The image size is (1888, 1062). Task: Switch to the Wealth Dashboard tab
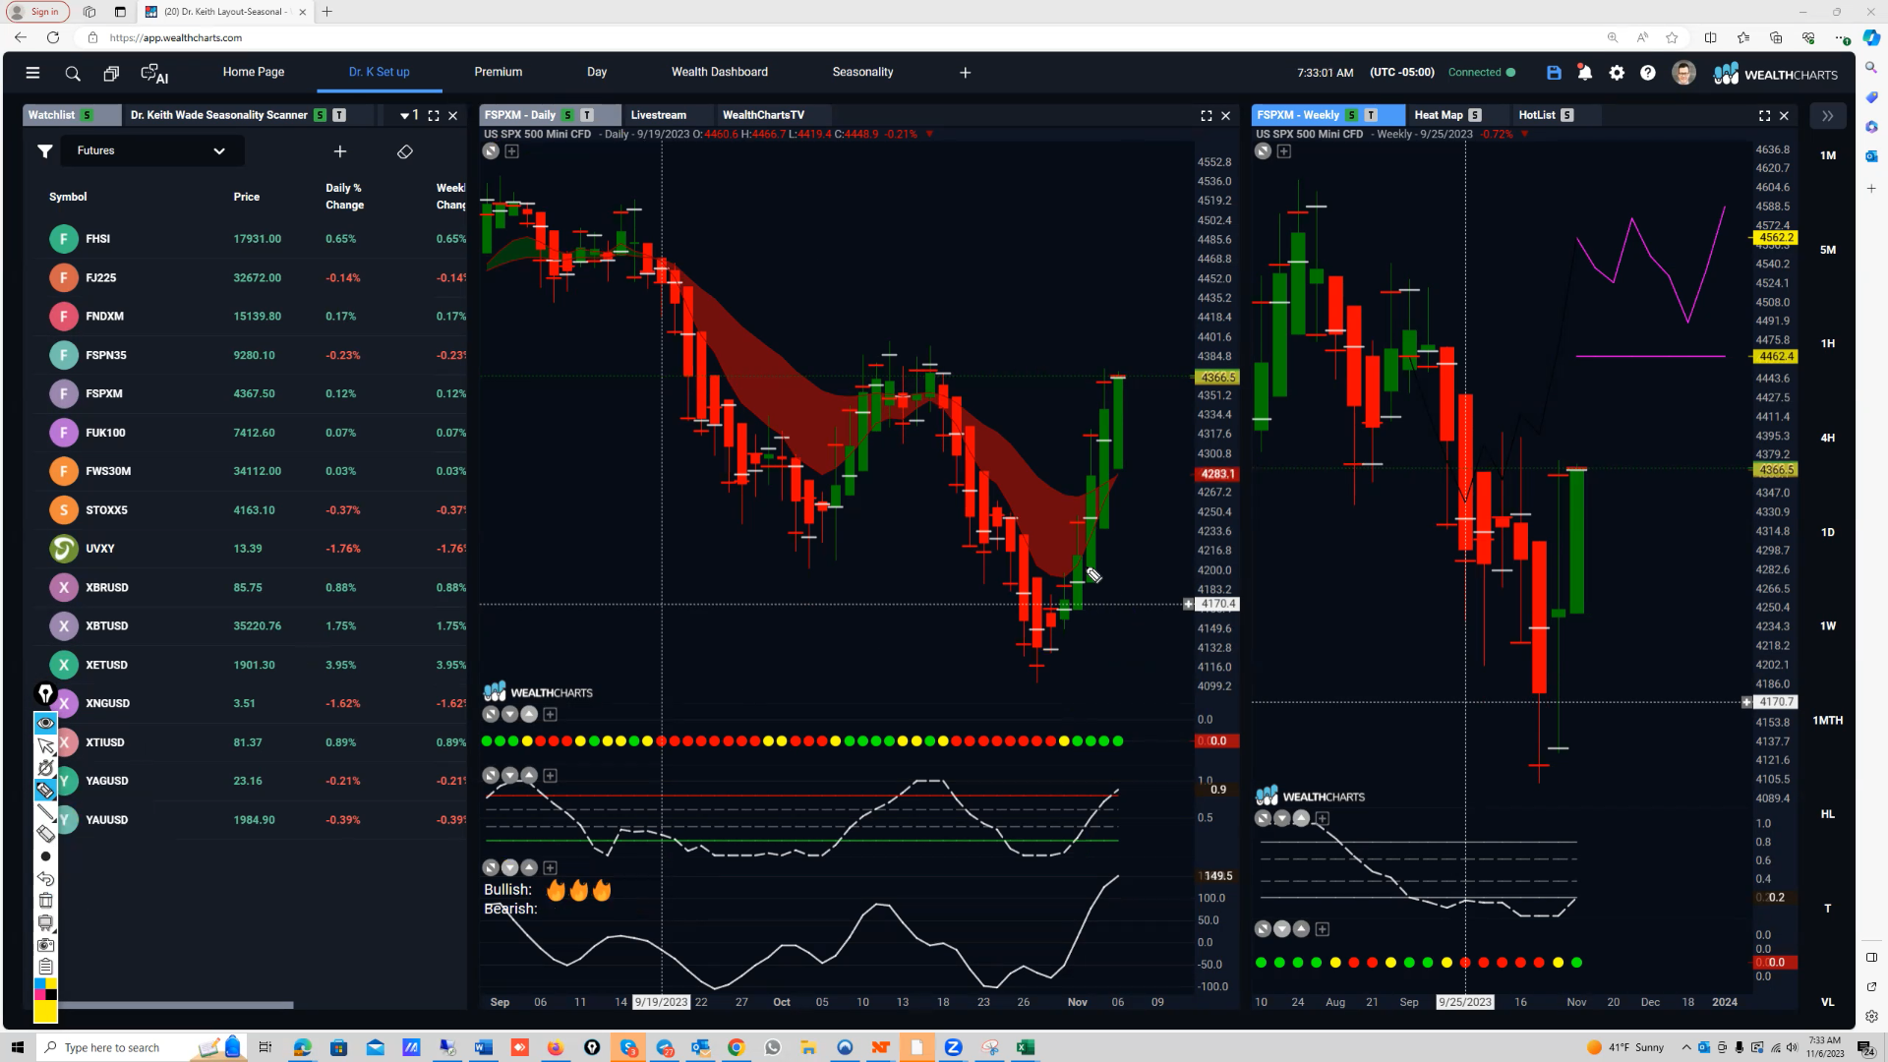tap(720, 72)
